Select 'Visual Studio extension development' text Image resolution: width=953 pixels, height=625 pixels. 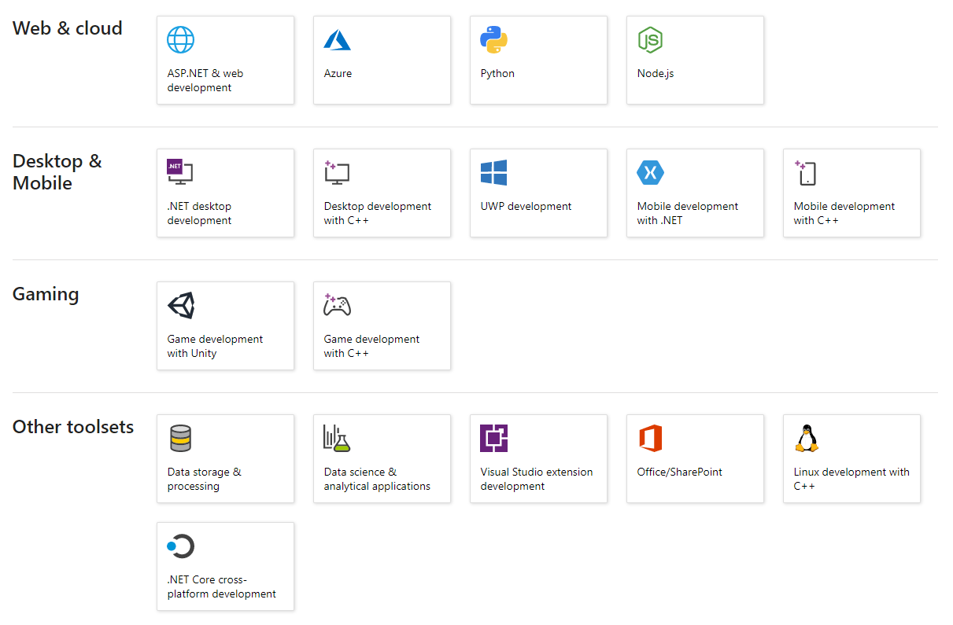(537, 479)
